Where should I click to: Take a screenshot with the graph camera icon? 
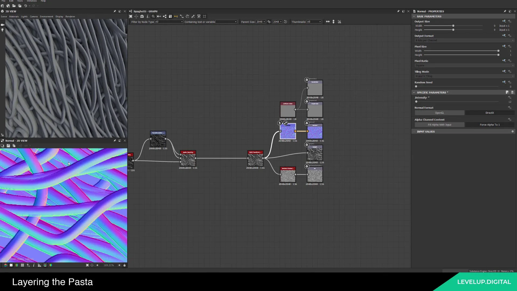pyautogui.click(x=142, y=16)
